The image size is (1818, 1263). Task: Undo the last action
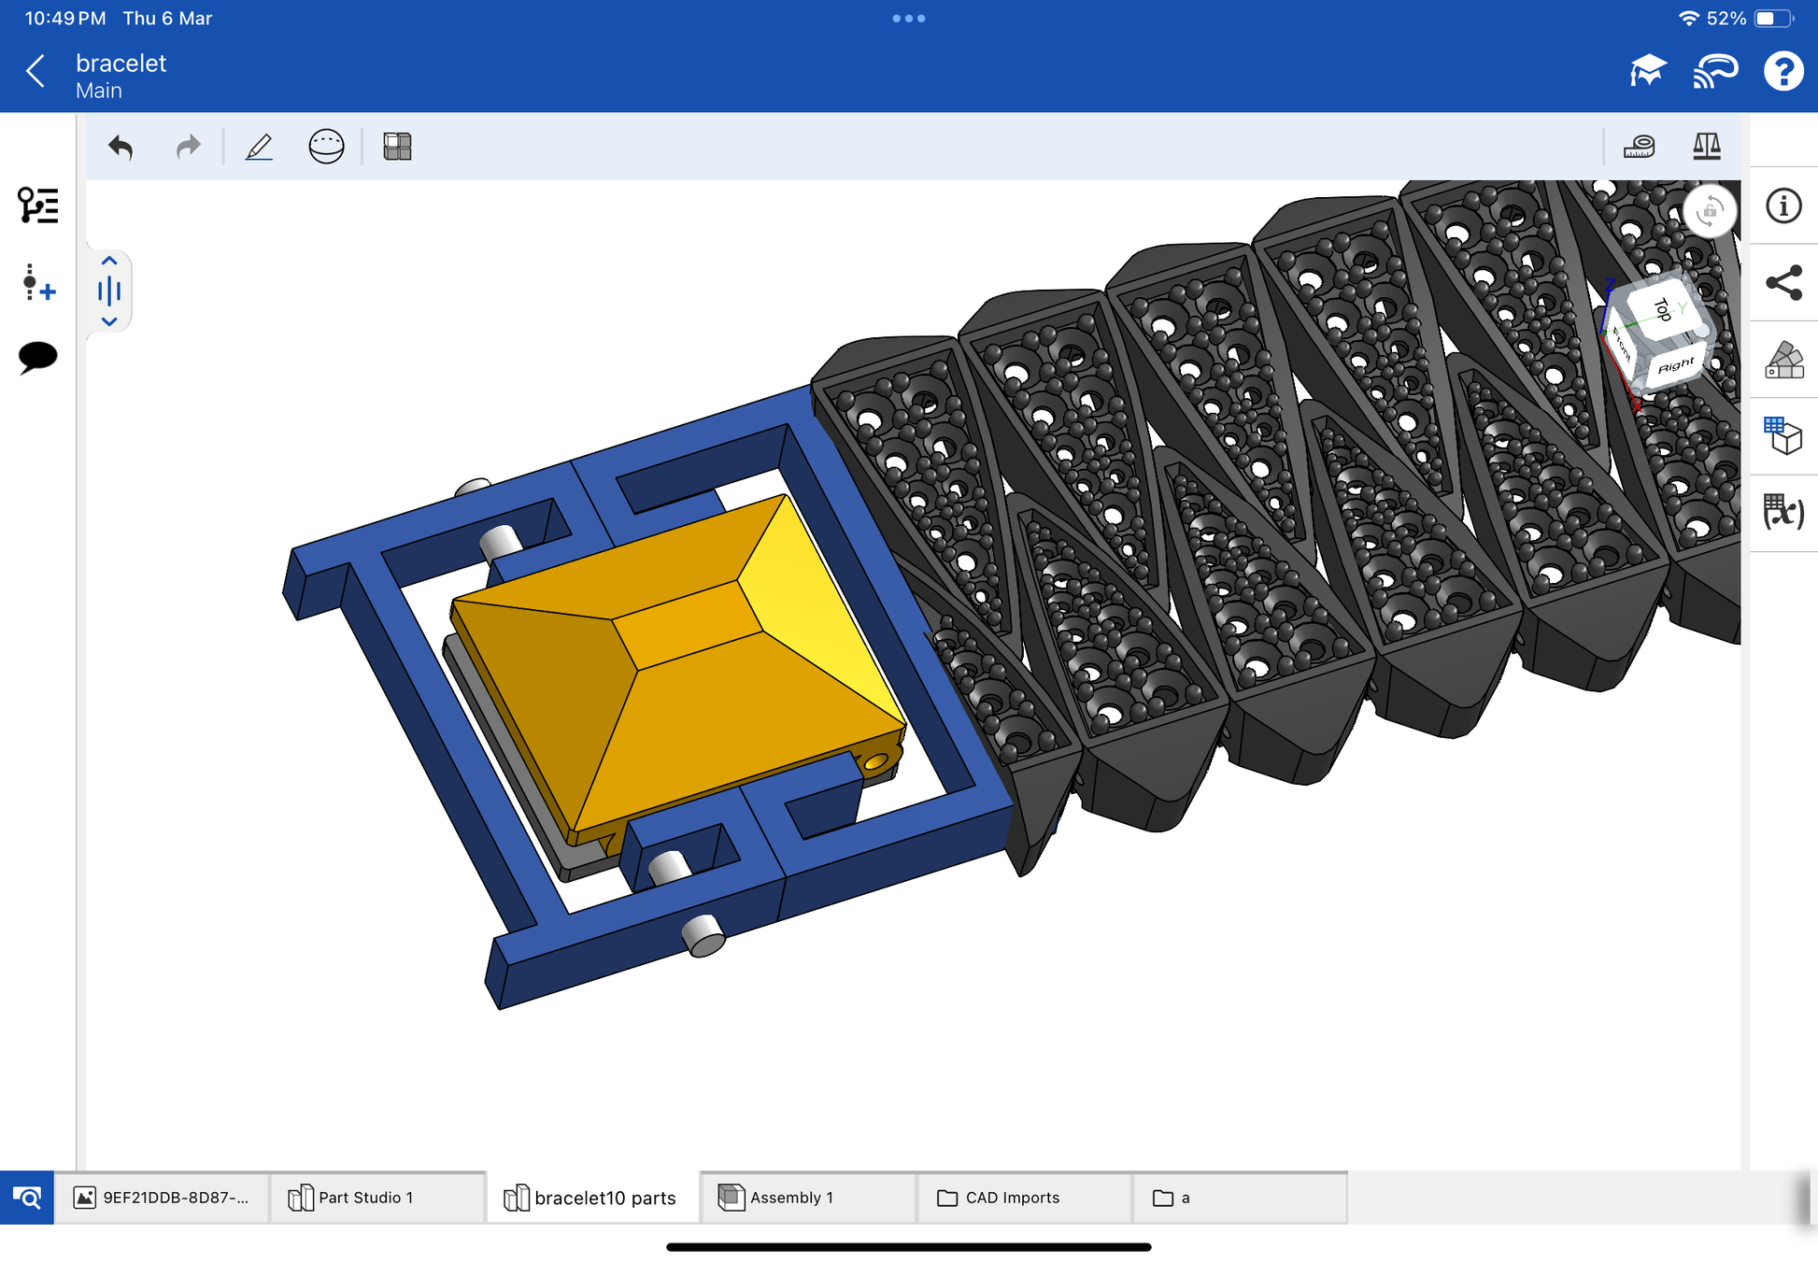pyautogui.click(x=121, y=147)
